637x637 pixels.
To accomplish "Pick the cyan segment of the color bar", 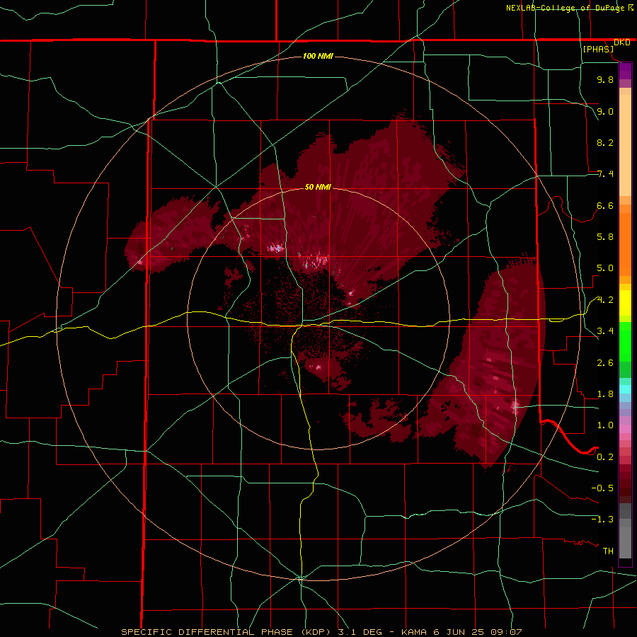I will click(625, 389).
